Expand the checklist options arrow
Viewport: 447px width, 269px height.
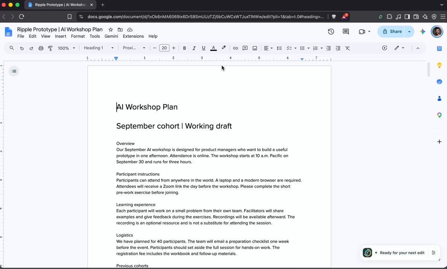point(295,48)
